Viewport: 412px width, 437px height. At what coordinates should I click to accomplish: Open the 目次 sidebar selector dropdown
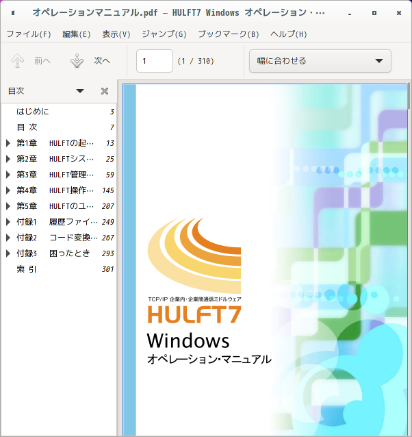pos(80,91)
